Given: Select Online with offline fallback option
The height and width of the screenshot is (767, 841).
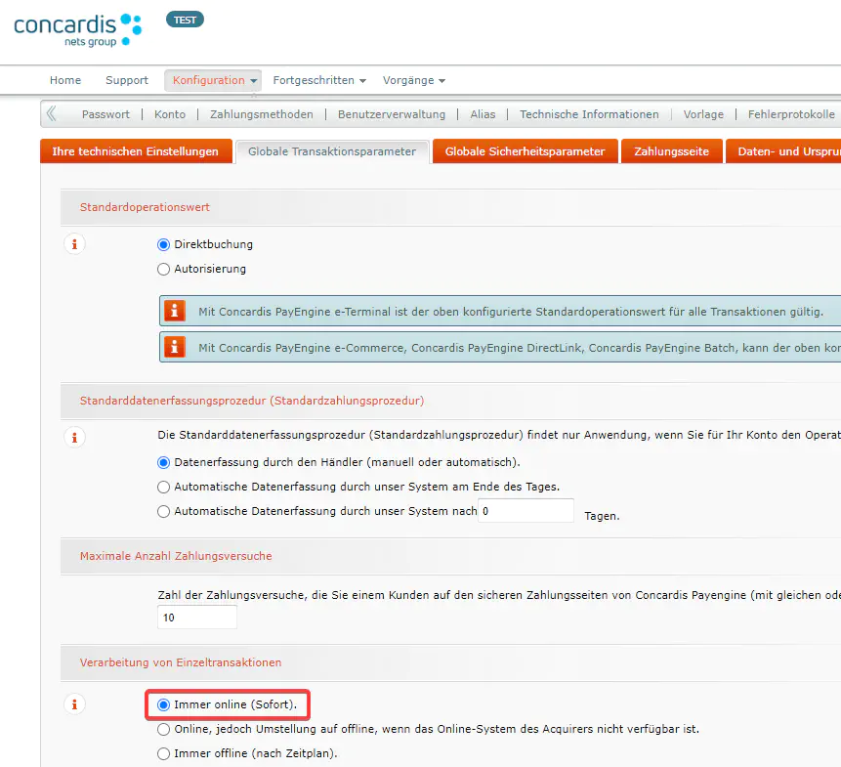Looking at the screenshot, I should coord(163,729).
